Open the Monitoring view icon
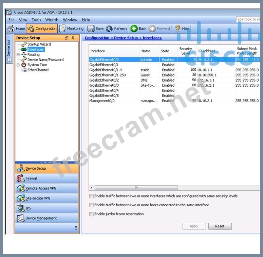 (x=62, y=29)
